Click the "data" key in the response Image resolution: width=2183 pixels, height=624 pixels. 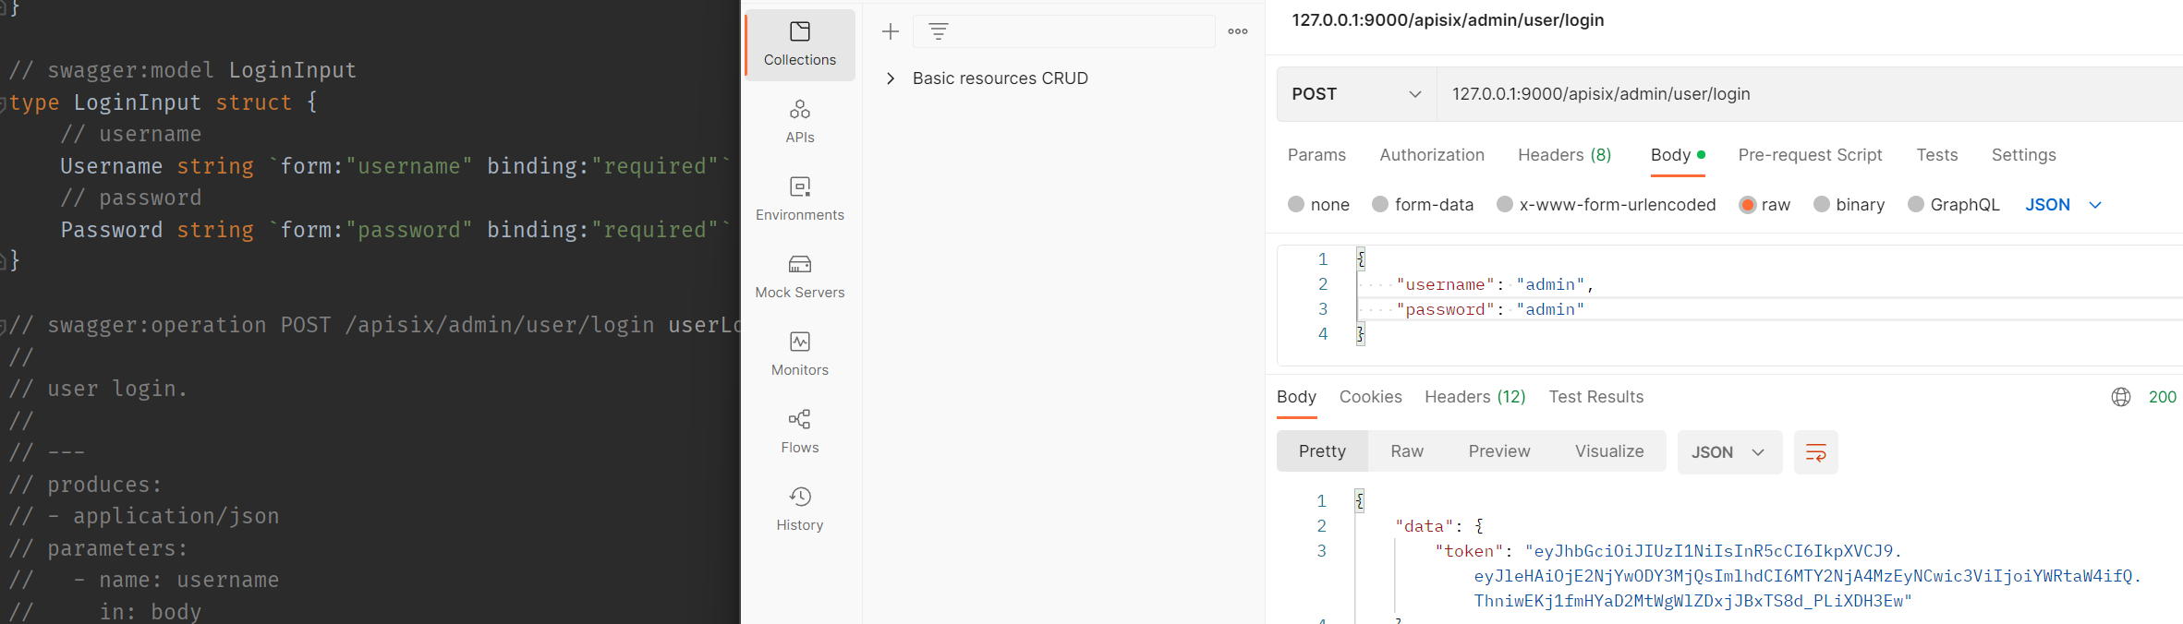coord(1424,526)
